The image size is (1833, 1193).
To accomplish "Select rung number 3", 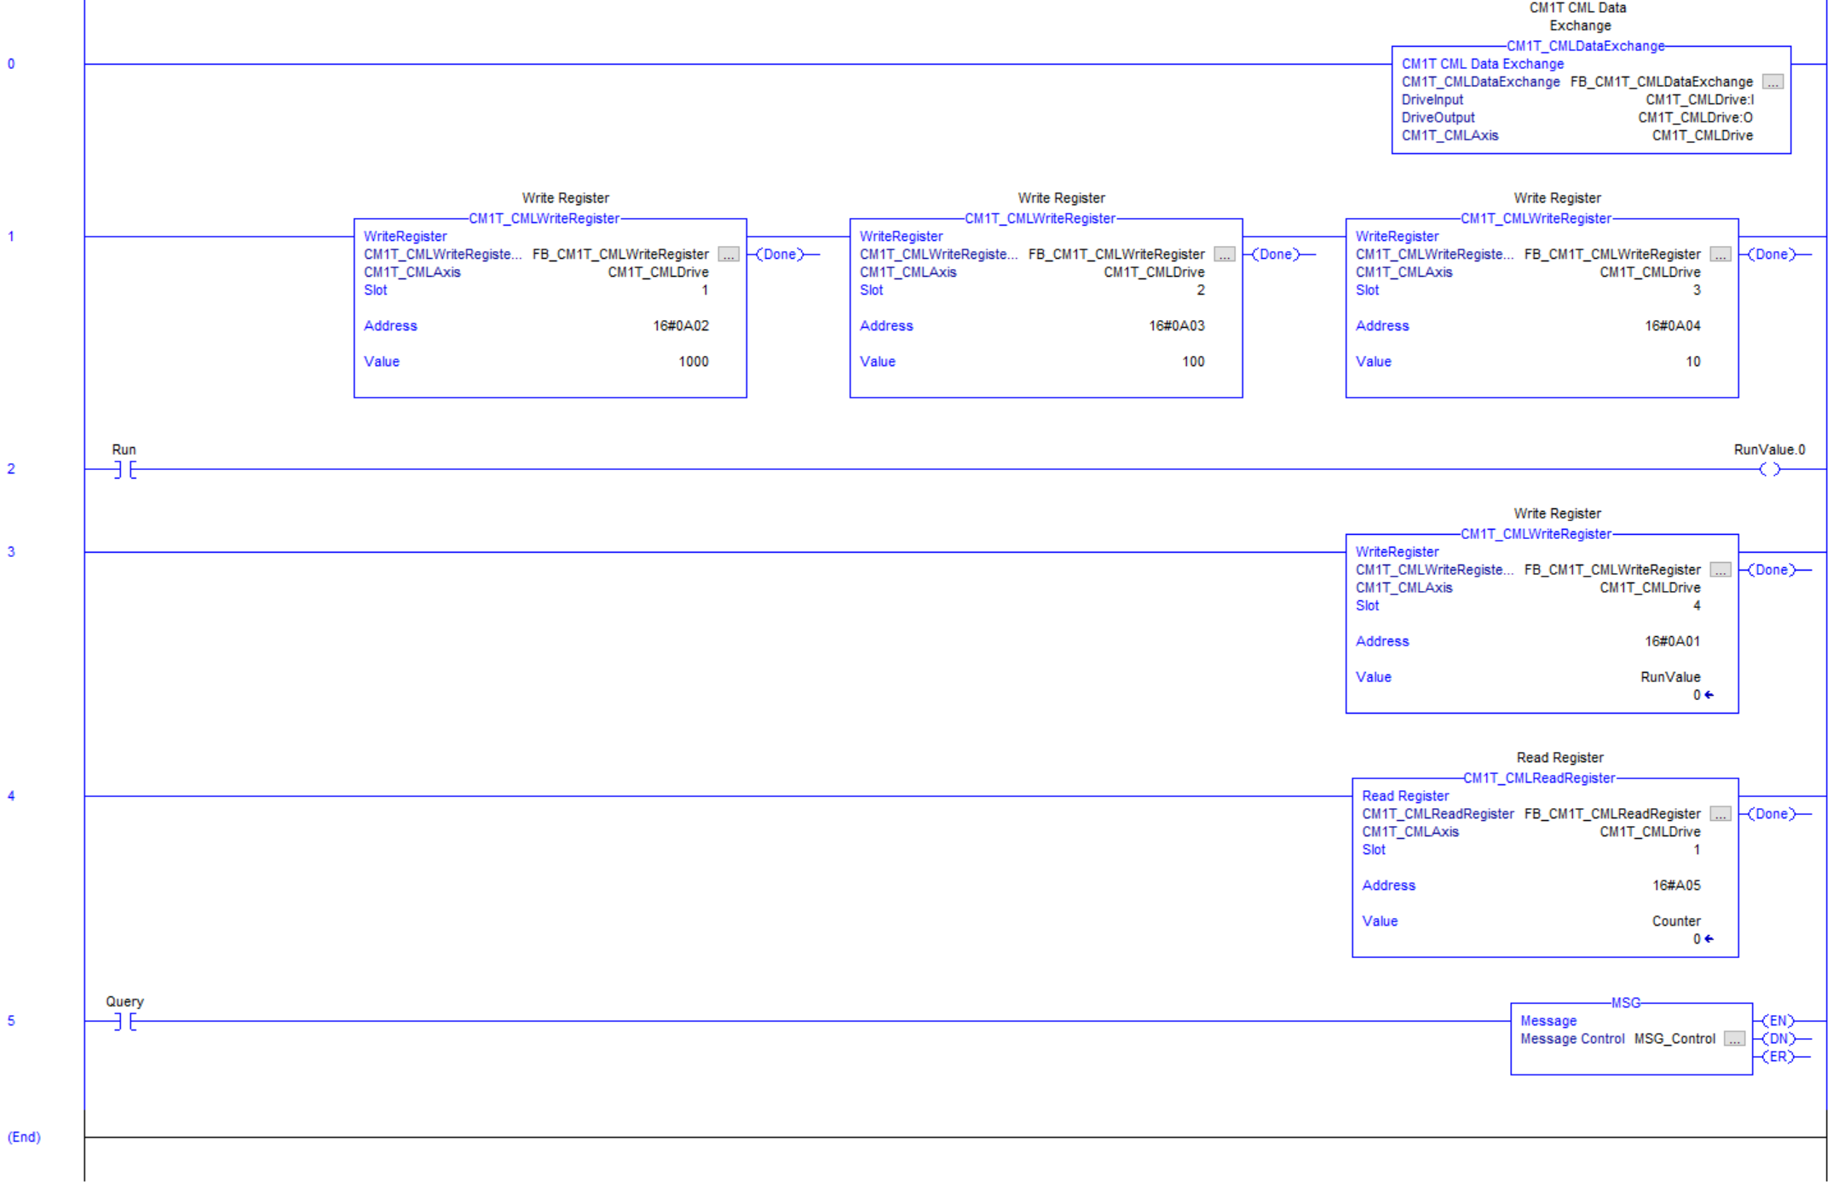I will 11,552.
